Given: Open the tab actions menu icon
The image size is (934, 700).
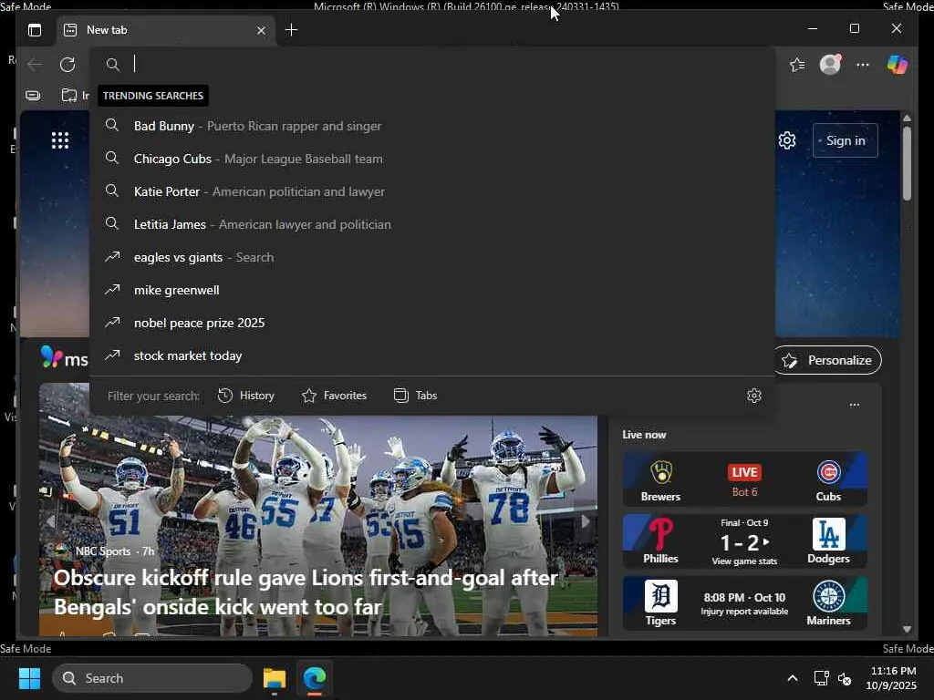Looking at the screenshot, I should tap(35, 30).
